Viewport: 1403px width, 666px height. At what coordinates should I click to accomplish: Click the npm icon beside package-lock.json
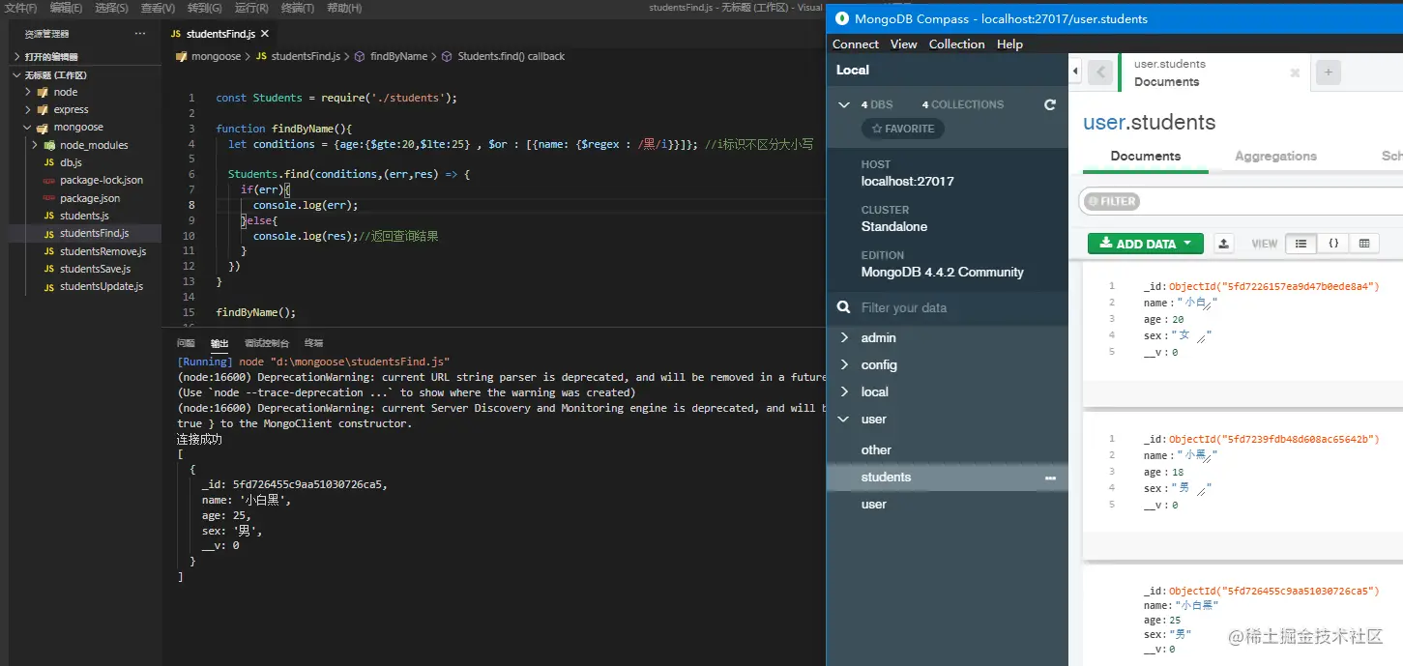(x=49, y=181)
